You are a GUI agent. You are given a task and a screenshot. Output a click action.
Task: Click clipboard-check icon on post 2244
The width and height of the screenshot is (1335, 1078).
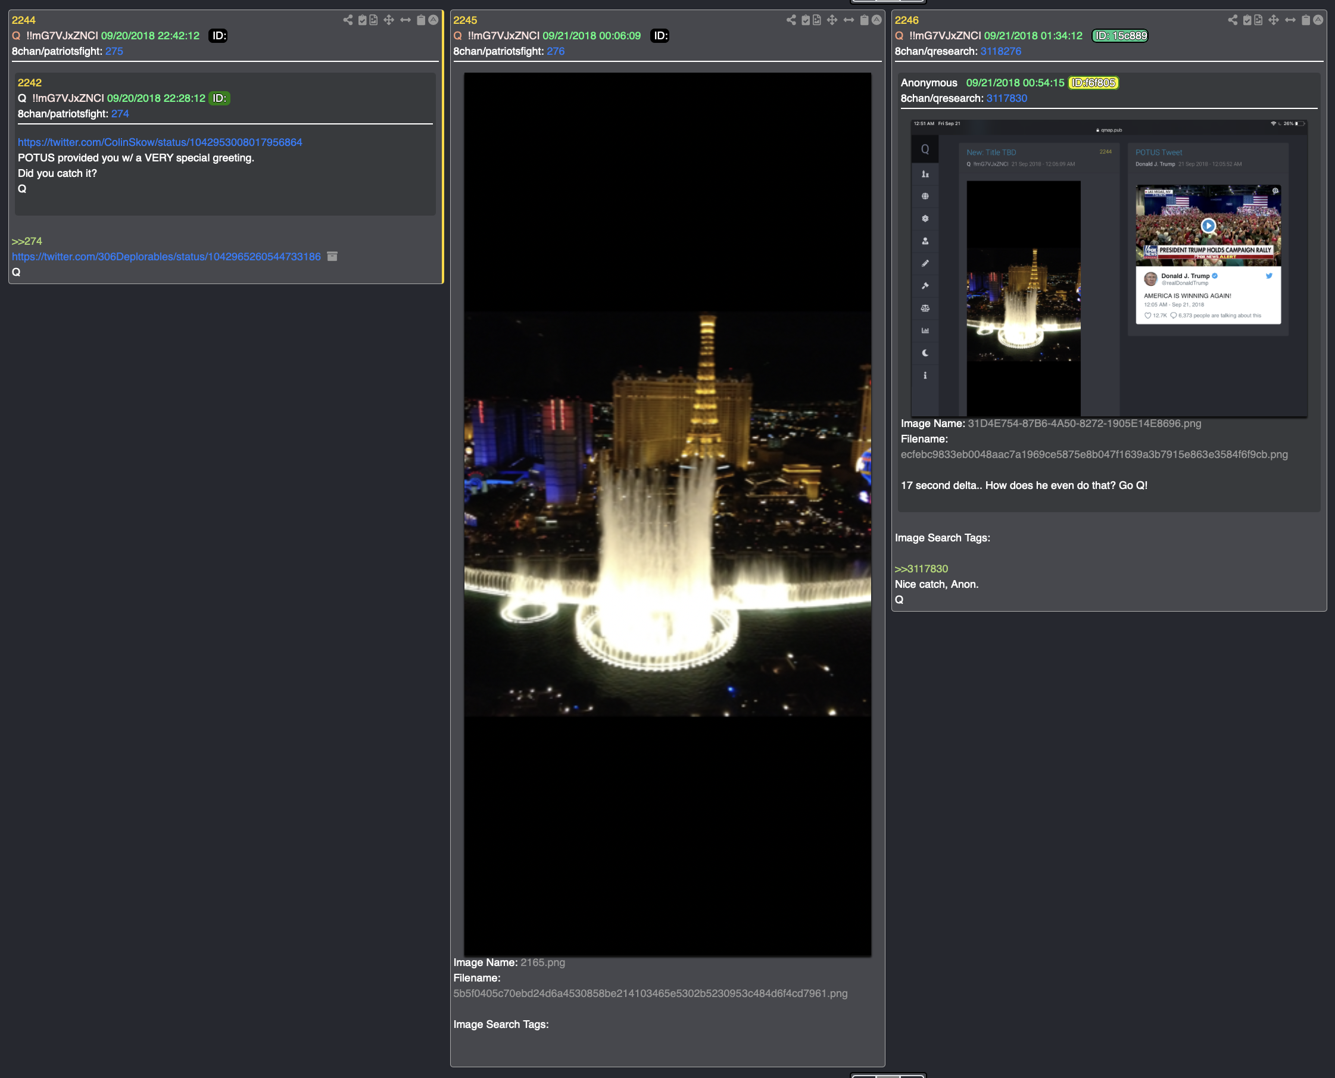362,20
